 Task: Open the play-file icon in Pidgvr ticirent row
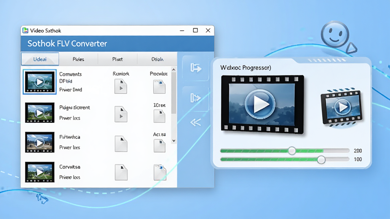tap(121, 114)
